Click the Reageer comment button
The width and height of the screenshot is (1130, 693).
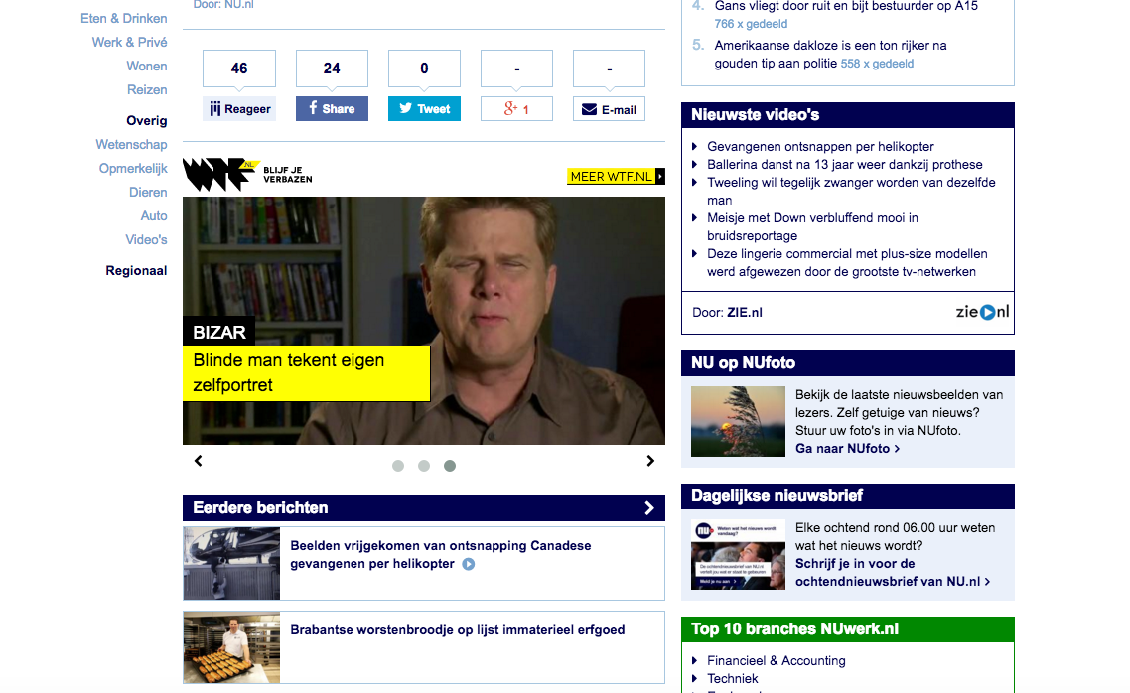[239, 109]
